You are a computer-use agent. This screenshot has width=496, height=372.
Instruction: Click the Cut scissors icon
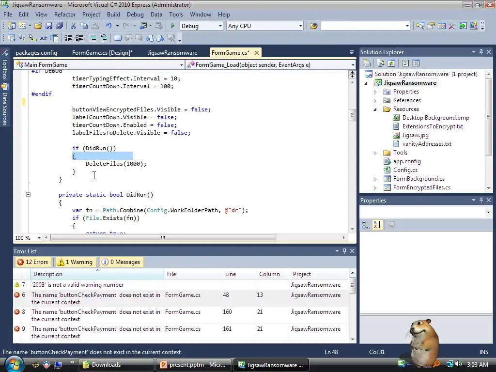tap(73, 26)
